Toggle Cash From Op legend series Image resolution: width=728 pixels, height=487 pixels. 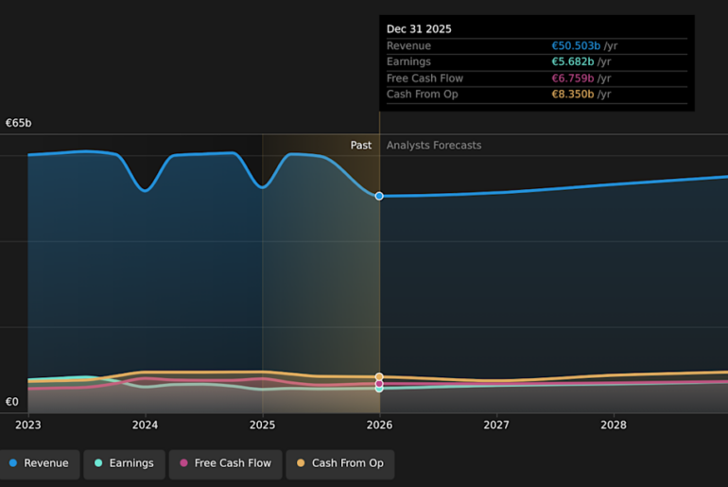point(340,463)
